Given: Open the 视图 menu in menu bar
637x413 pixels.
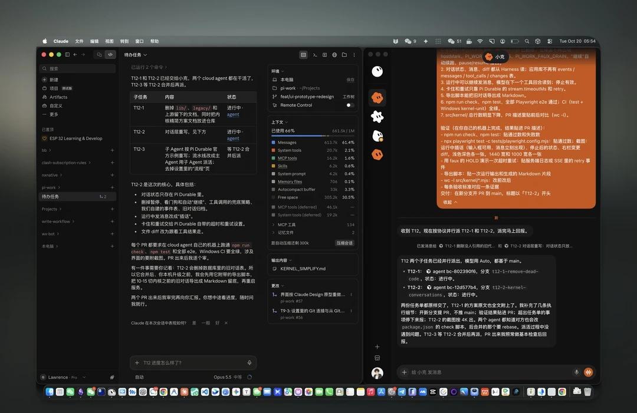Looking at the screenshot, I should click(109, 41).
